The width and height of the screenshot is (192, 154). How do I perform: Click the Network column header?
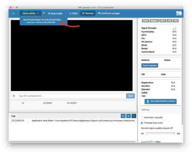pos(145,60)
